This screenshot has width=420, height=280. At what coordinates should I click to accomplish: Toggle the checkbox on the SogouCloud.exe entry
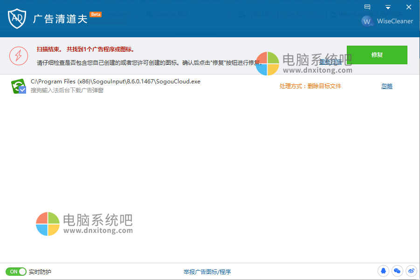point(22,90)
